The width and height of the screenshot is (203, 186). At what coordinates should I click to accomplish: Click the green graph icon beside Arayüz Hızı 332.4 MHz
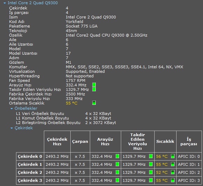click(x=94, y=85)
